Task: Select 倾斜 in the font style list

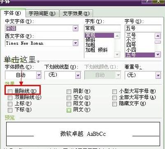Action: click(x=100, y=40)
